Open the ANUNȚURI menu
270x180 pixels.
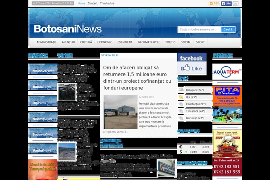[68, 42]
